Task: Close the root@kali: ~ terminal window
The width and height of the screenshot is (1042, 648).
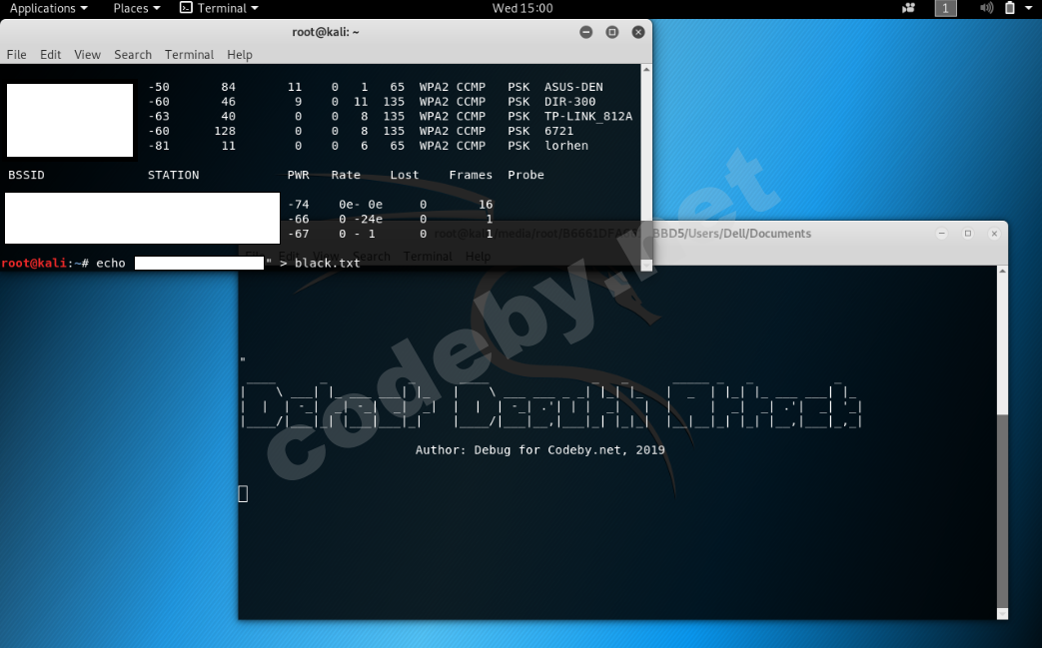Action: [x=638, y=32]
